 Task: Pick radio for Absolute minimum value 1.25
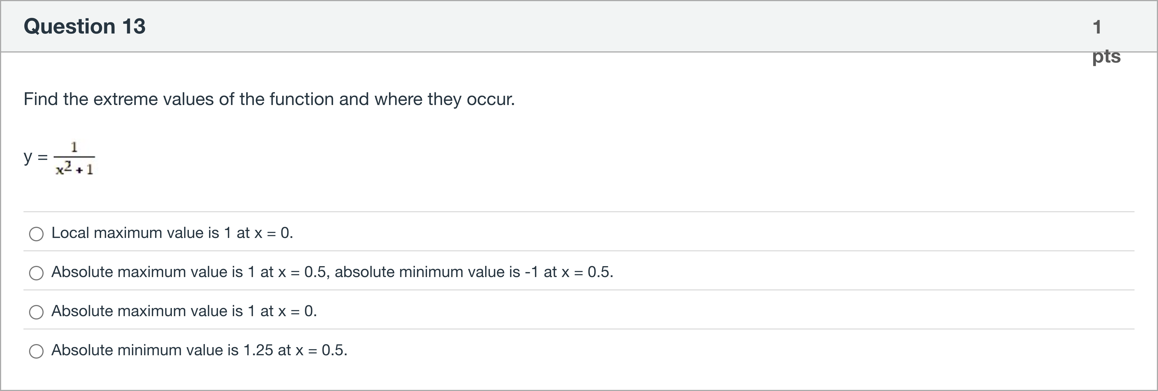[36, 351]
